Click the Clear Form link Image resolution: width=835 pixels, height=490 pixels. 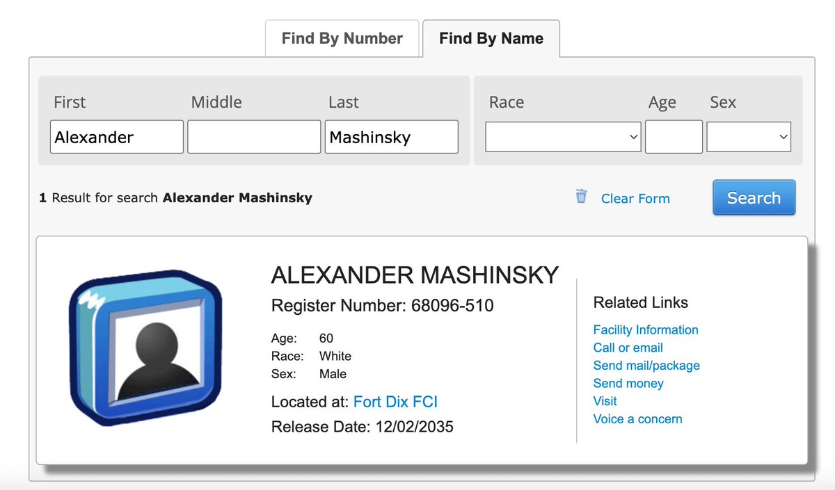(x=635, y=199)
